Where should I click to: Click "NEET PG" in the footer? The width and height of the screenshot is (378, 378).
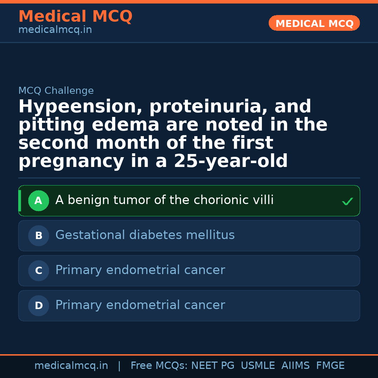[x=213, y=366]
